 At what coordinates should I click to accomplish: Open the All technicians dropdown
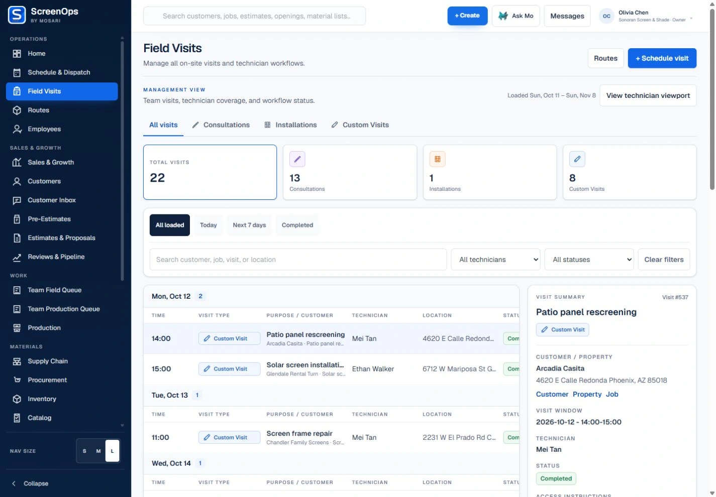click(x=496, y=260)
